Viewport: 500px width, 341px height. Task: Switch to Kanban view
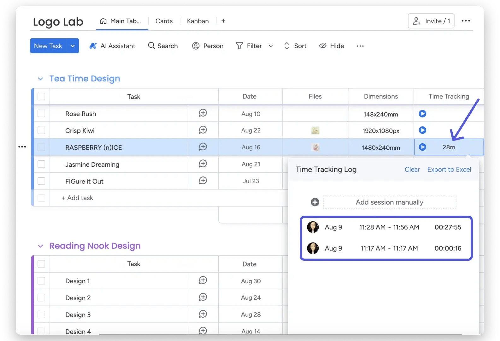198,21
